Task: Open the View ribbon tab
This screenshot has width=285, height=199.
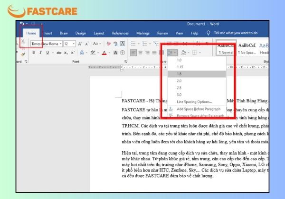Action: pyautogui.click(x=179, y=33)
